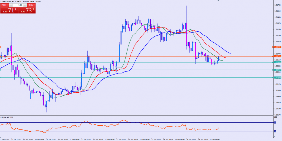Click the SELL button
The height and width of the screenshot is (141, 282).
click(x=4, y=5)
